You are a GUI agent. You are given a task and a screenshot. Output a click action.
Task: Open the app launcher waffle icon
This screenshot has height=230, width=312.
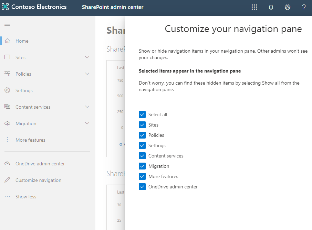(x=254, y=7)
